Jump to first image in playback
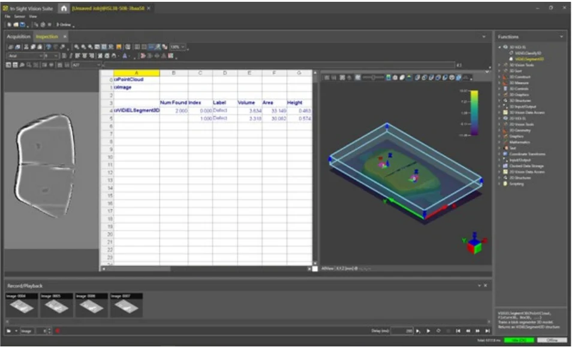This screenshot has height=347, width=572. (x=458, y=331)
